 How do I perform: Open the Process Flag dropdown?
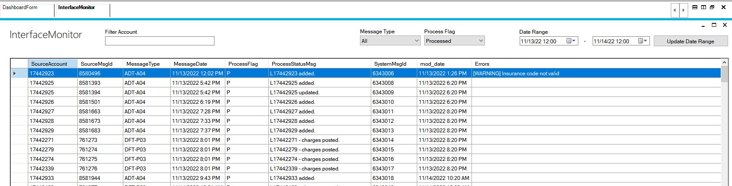481,41
